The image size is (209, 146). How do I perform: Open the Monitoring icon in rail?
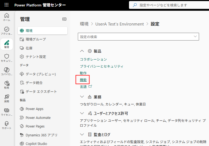point(7,85)
